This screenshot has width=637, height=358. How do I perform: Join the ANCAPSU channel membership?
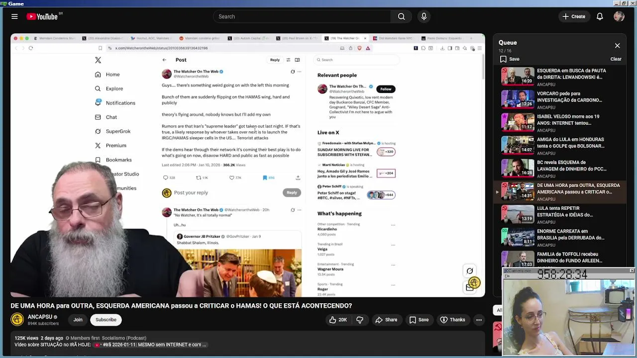(78, 320)
